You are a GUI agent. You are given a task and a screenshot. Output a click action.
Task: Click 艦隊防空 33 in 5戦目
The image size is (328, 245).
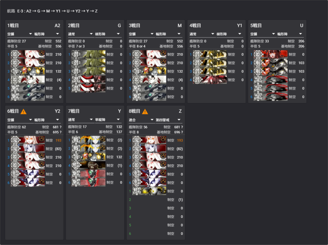(259, 41)
